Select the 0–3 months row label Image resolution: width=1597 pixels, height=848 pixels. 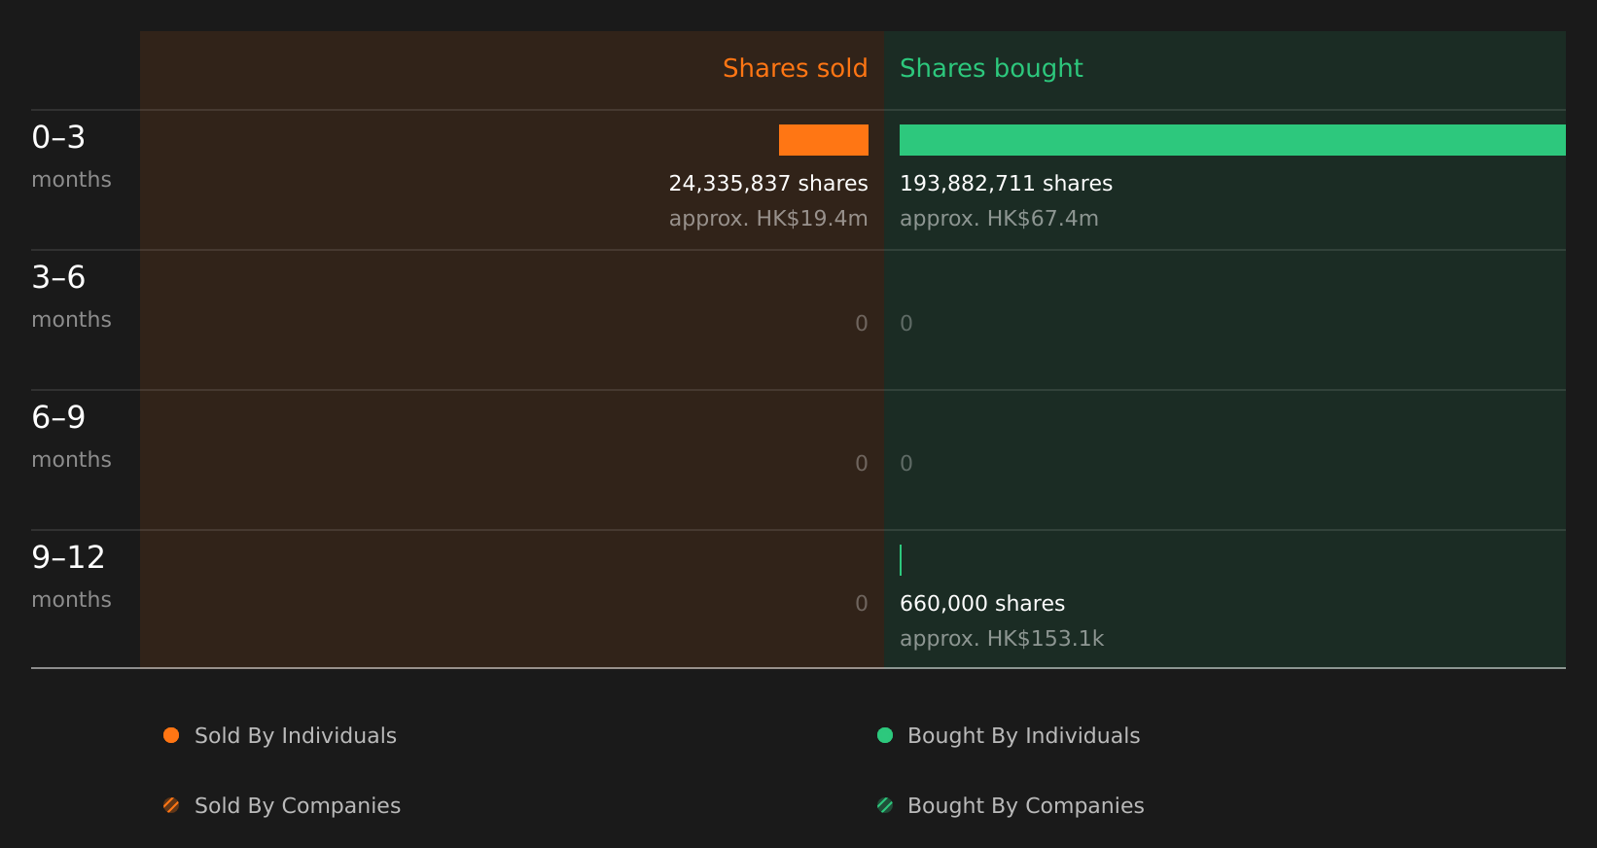(x=71, y=156)
